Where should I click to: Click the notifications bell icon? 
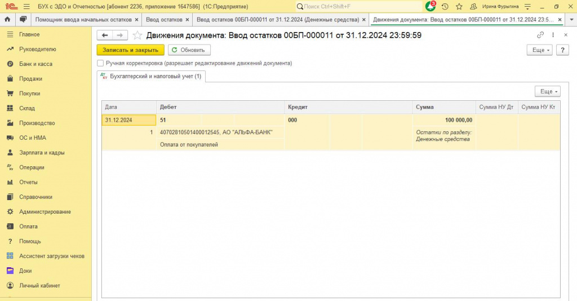click(x=430, y=6)
